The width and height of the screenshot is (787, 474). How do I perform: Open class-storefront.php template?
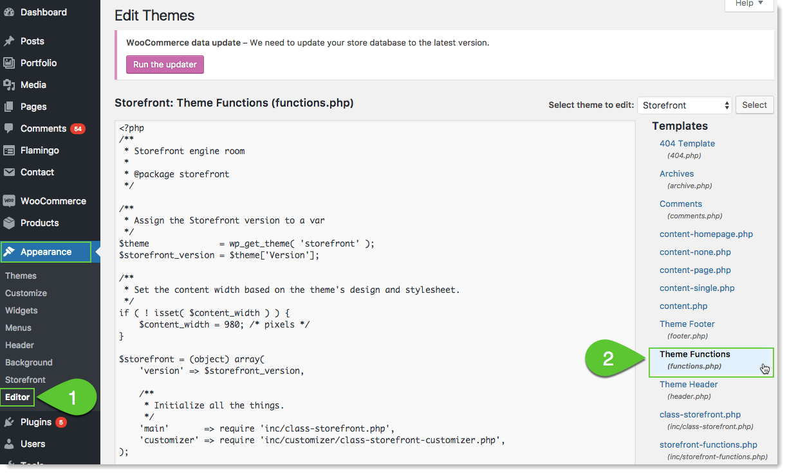pyautogui.click(x=700, y=414)
